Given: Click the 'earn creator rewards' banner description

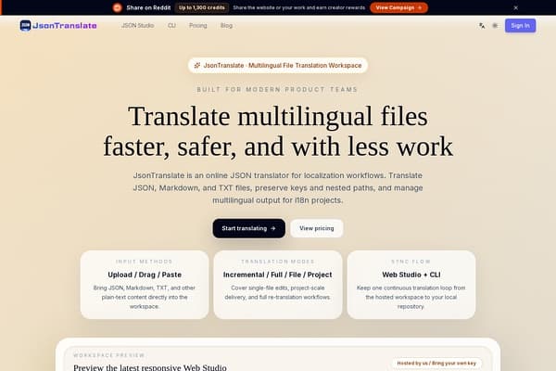Looking at the screenshot, I should coord(299,7).
